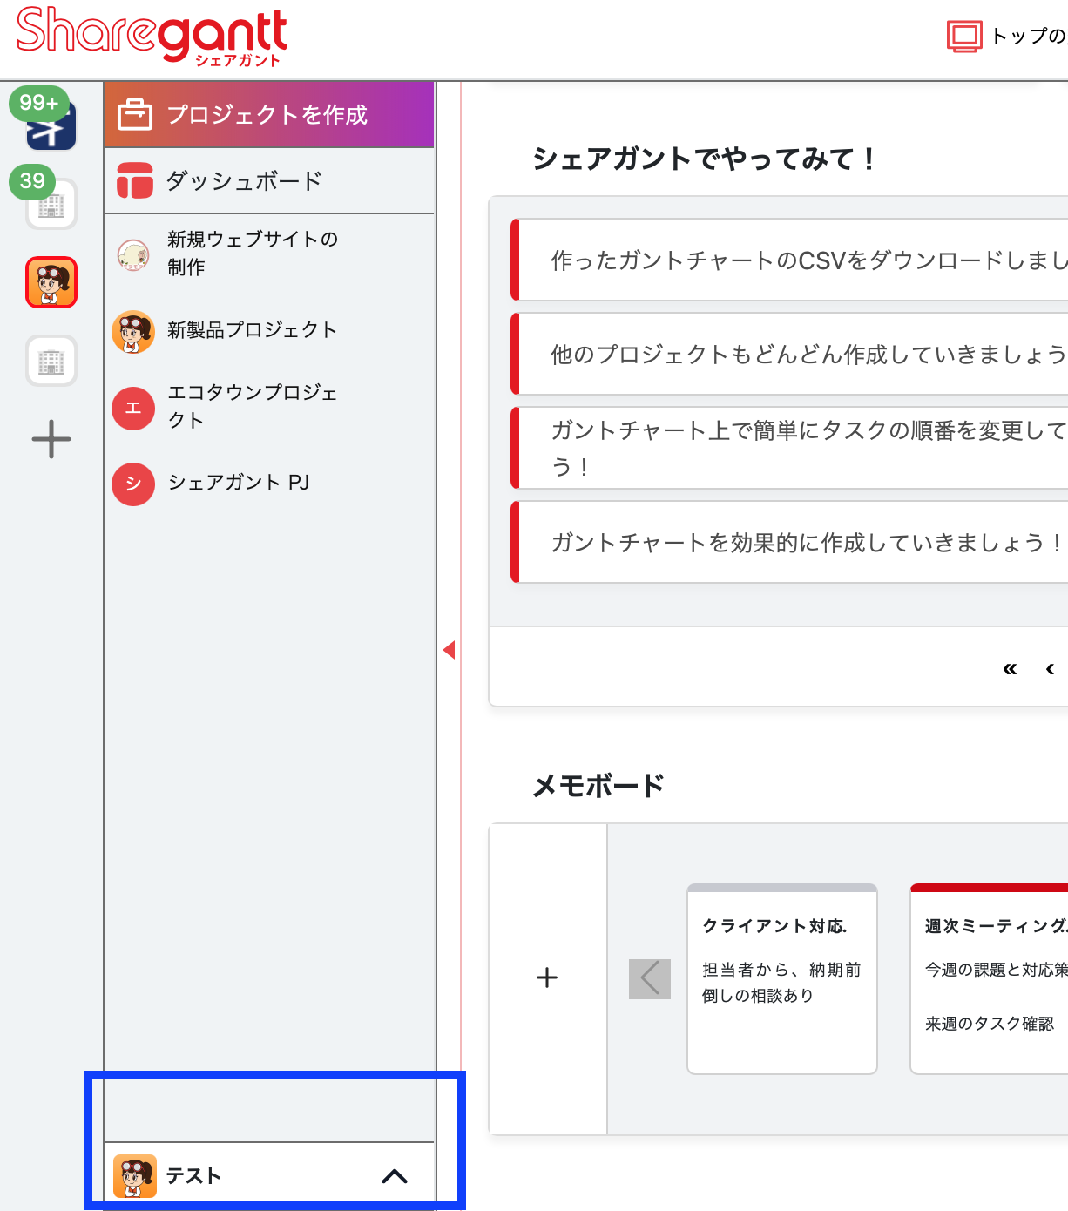Click the トップの monitor icon in header

click(x=964, y=37)
